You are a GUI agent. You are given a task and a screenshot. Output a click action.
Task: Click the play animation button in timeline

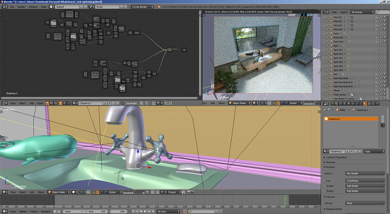coord(145,211)
